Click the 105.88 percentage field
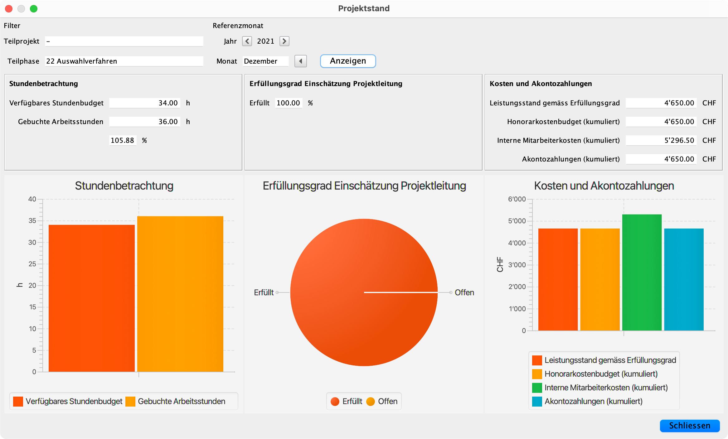Screen dimensions: 728x439 (123, 140)
